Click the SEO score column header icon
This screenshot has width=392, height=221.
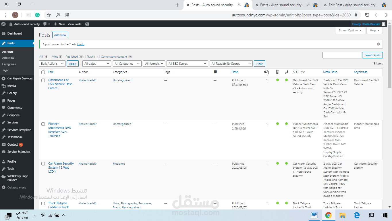[277, 72]
